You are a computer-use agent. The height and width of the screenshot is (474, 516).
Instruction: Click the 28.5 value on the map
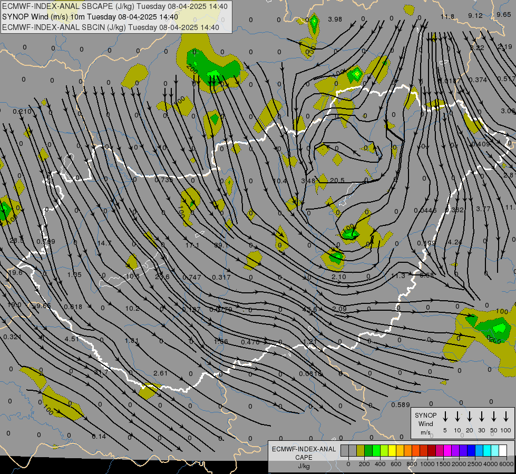pyautogui.click(x=16, y=241)
